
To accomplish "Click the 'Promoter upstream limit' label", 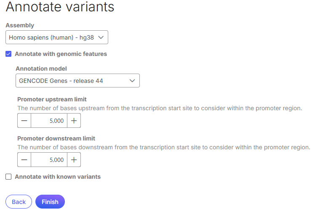I will (x=52, y=99).
